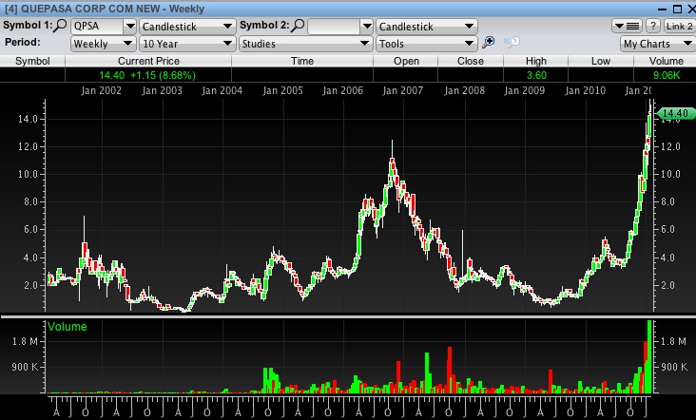Viewport: 696px width, 420px height.
Task: Click the 3.60 High value
Action: click(x=536, y=75)
